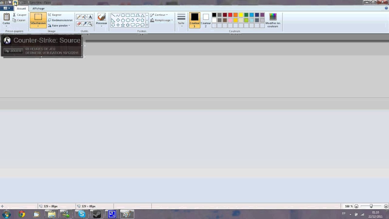
Task: Select the Pencil tool
Action: pyautogui.click(x=79, y=17)
